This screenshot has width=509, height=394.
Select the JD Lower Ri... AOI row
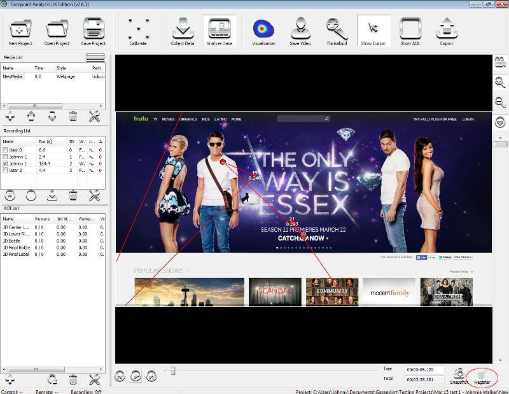53,234
